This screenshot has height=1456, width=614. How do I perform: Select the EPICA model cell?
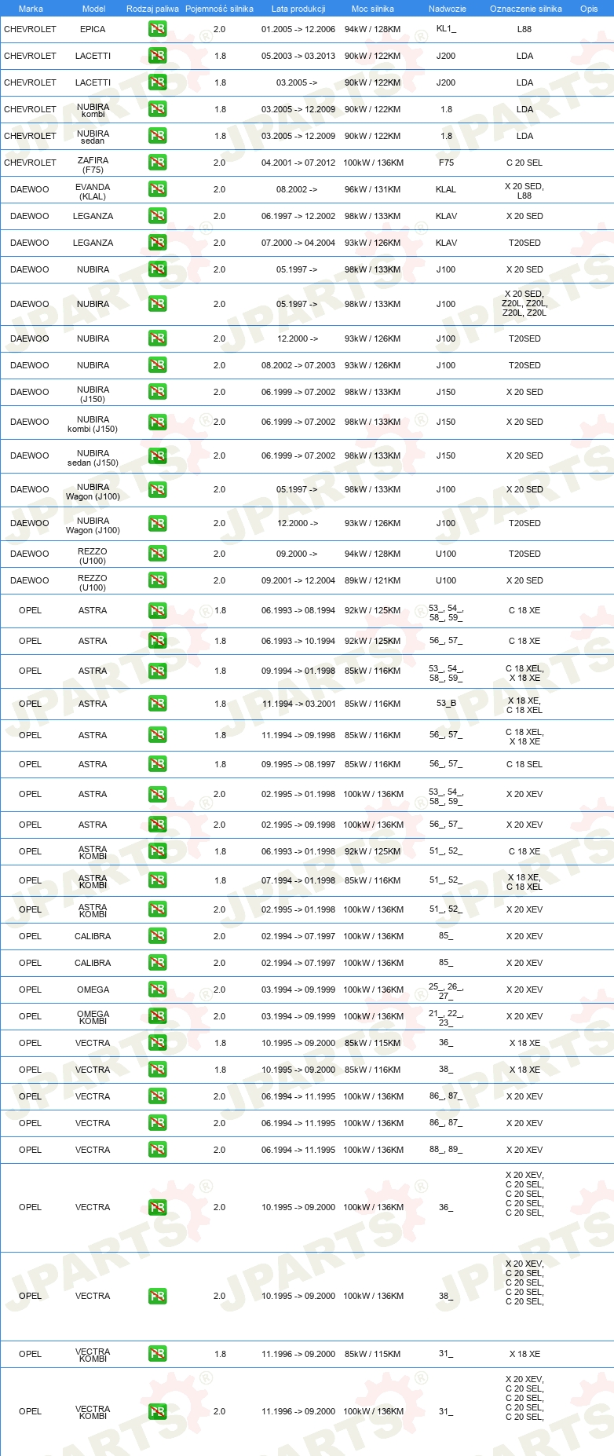pyautogui.click(x=93, y=29)
